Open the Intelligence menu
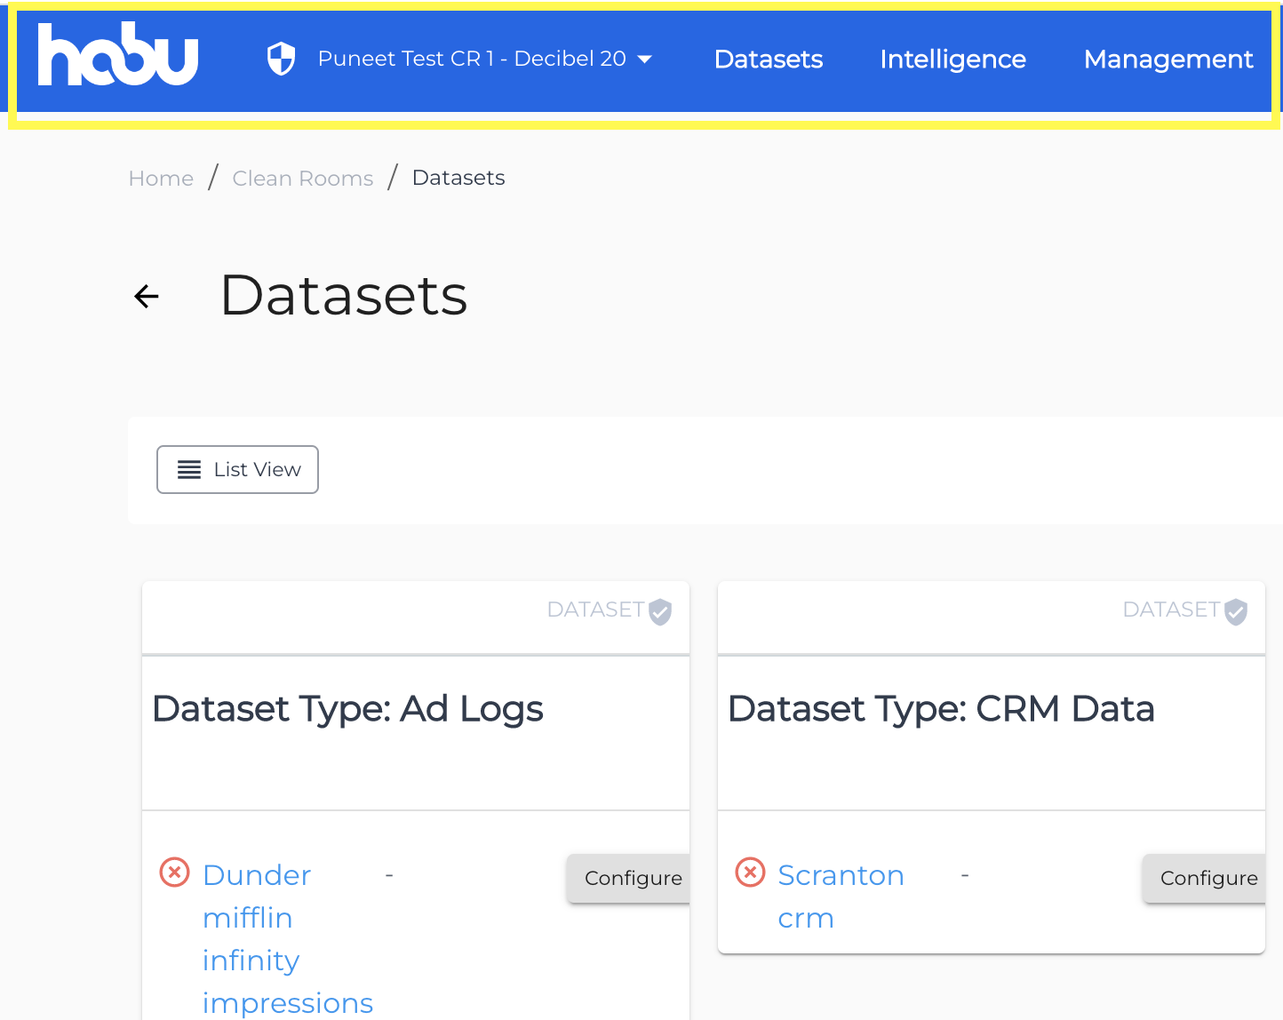The height and width of the screenshot is (1020, 1283). coord(952,59)
